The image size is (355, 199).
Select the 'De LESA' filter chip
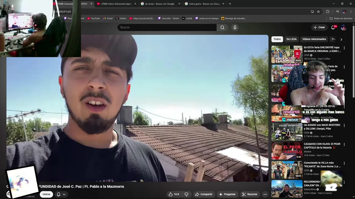[291, 39]
